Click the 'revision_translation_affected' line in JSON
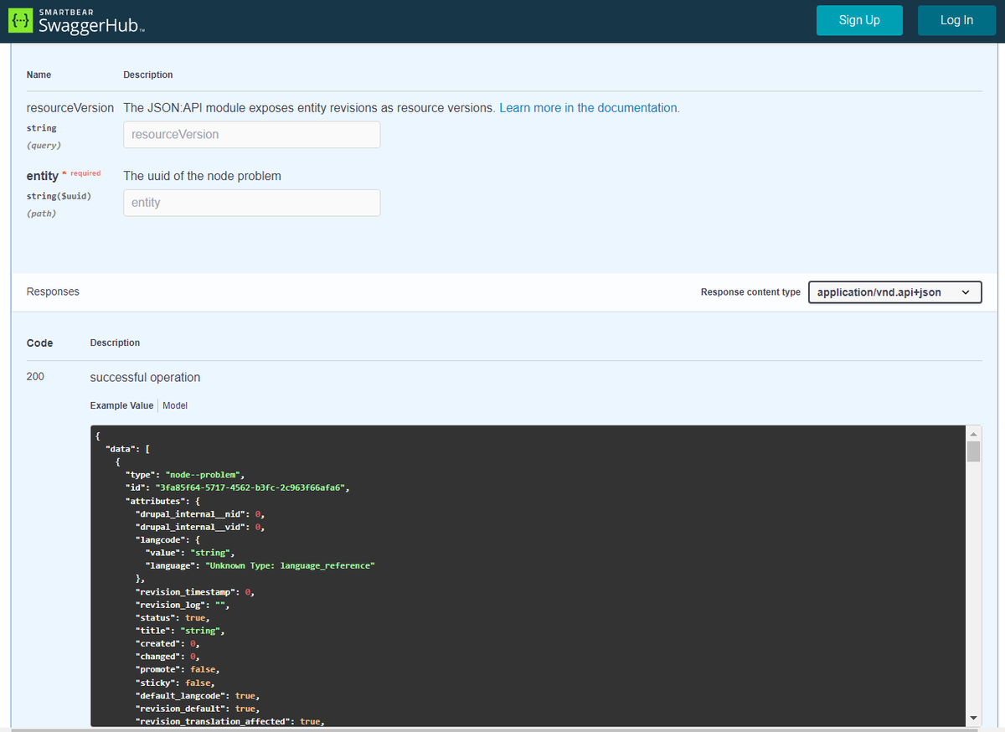This screenshot has height=732, width=1005. [229, 721]
